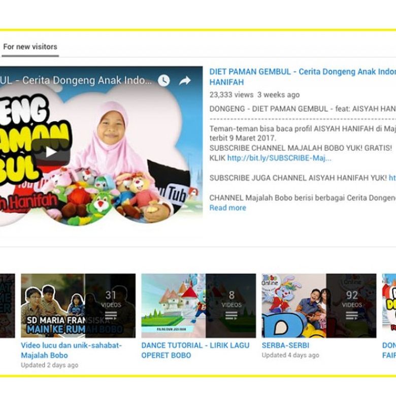The height and width of the screenshot is (406, 396).
Task: Open the partially visible playlist thumbnail at the left edge
Action: pyautogui.click(x=7, y=306)
